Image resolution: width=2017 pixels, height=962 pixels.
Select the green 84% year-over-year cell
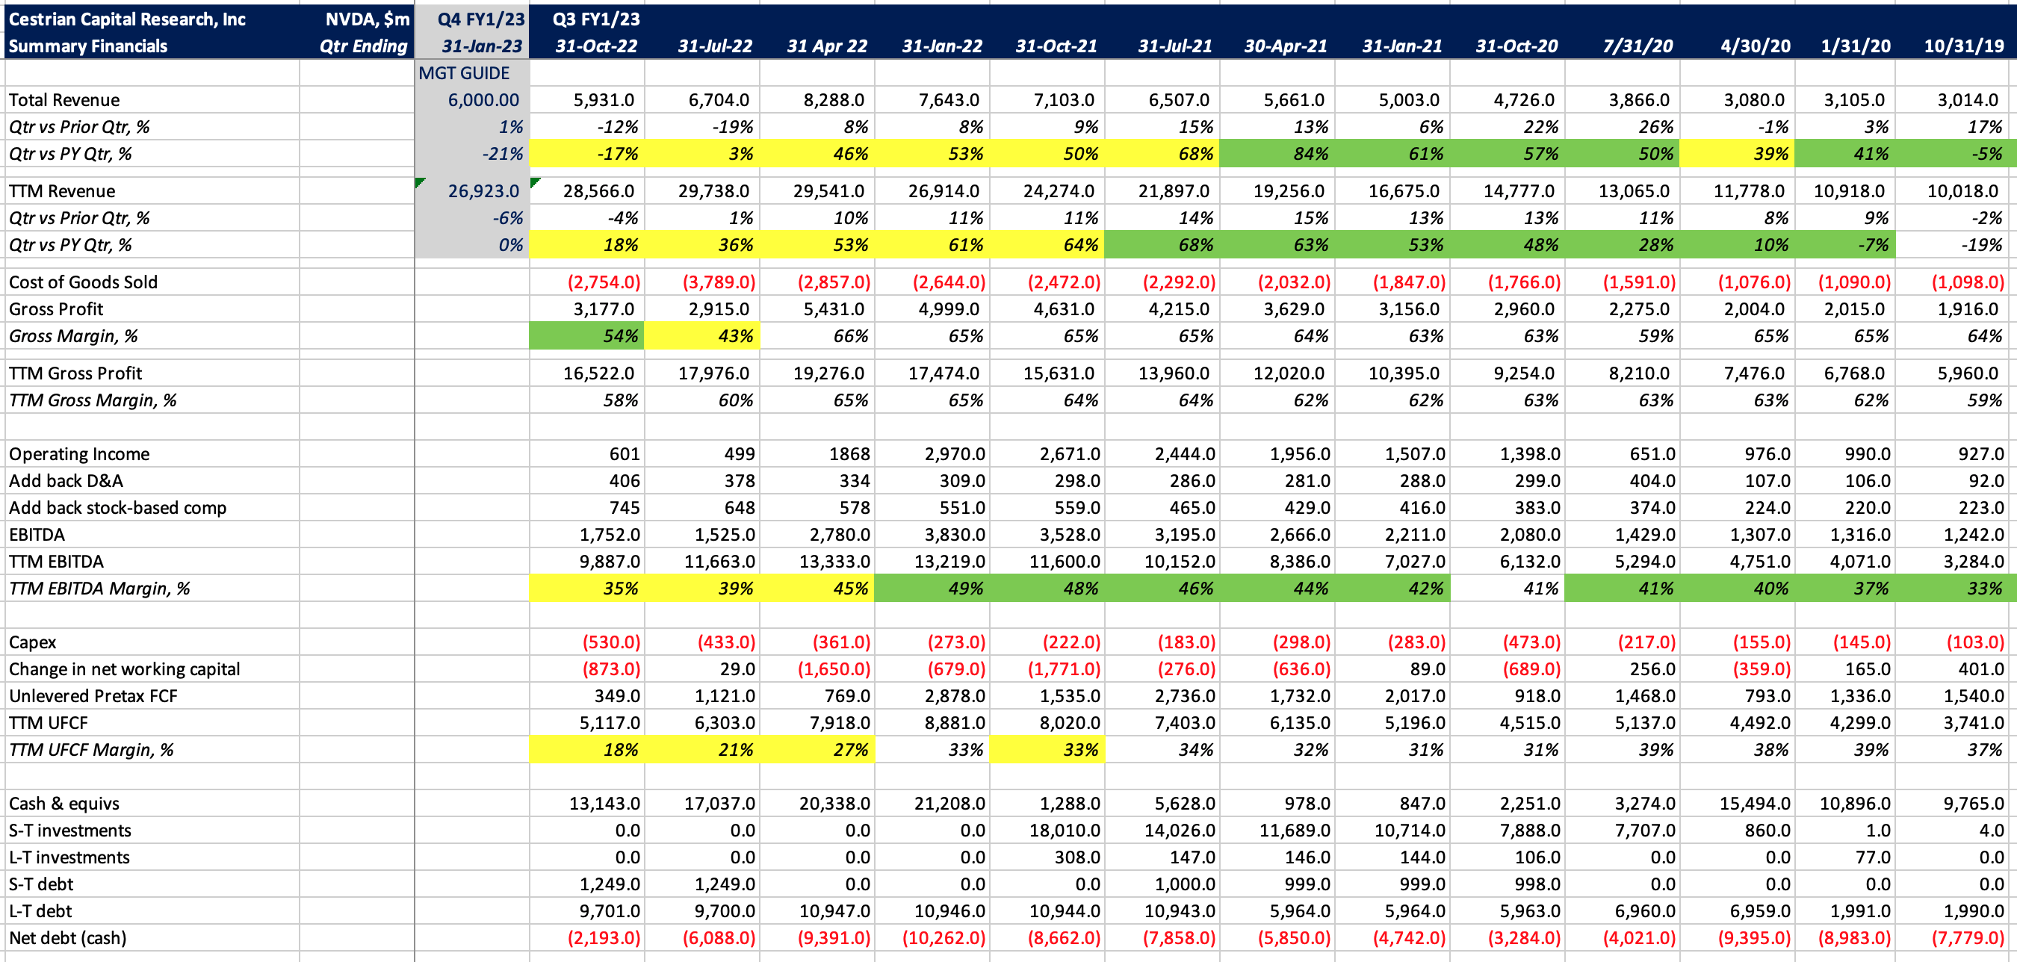click(x=1277, y=153)
